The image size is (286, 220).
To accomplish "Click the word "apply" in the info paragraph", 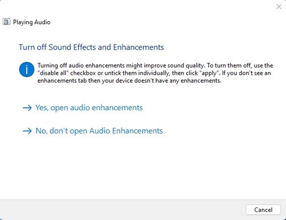I will [209, 73].
